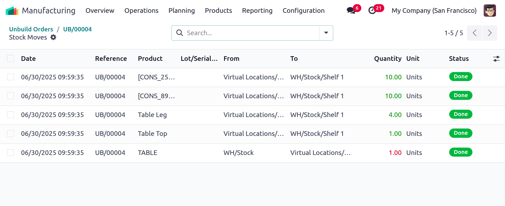The width and height of the screenshot is (505, 206).
Task: Click the date of the Table Top row
Action: [x=52, y=134]
